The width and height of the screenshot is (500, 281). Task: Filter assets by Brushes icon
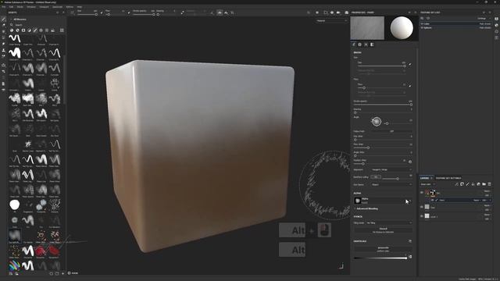coord(35,30)
